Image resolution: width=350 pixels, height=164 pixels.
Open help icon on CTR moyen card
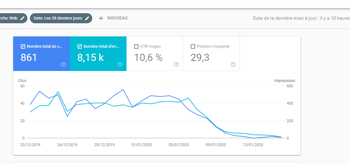point(176,64)
